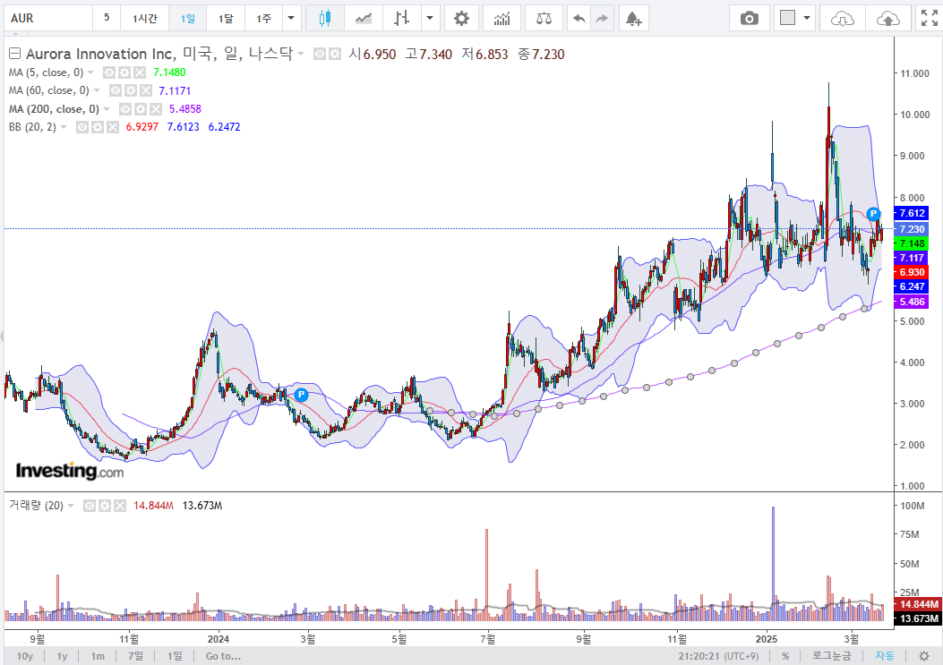Open settings for MA (5, close, 0)
Viewport: 943px width, 665px height.
coord(124,72)
